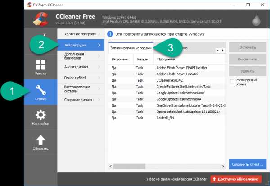270x186 pixels.
Task: Click the Доступно обновление button
Action: click(x=236, y=179)
